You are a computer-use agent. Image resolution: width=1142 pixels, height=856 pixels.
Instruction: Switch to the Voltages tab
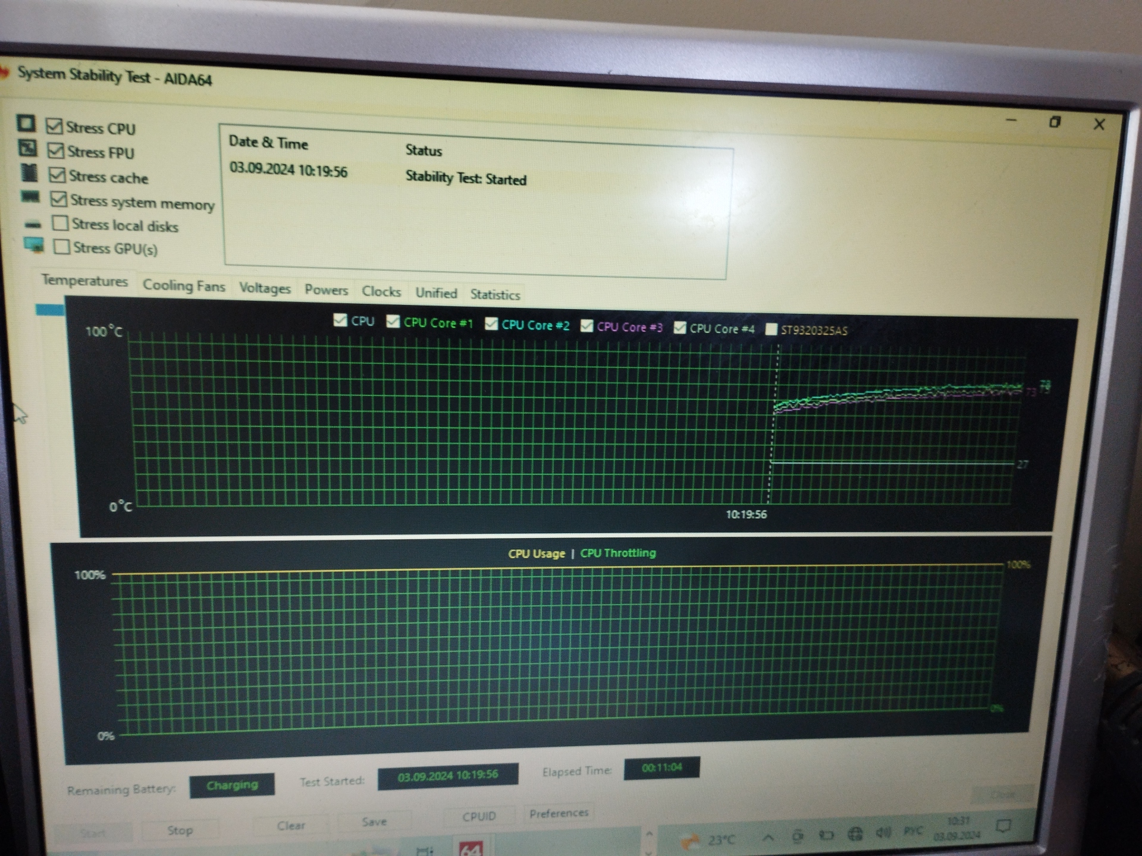pos(265,288)
